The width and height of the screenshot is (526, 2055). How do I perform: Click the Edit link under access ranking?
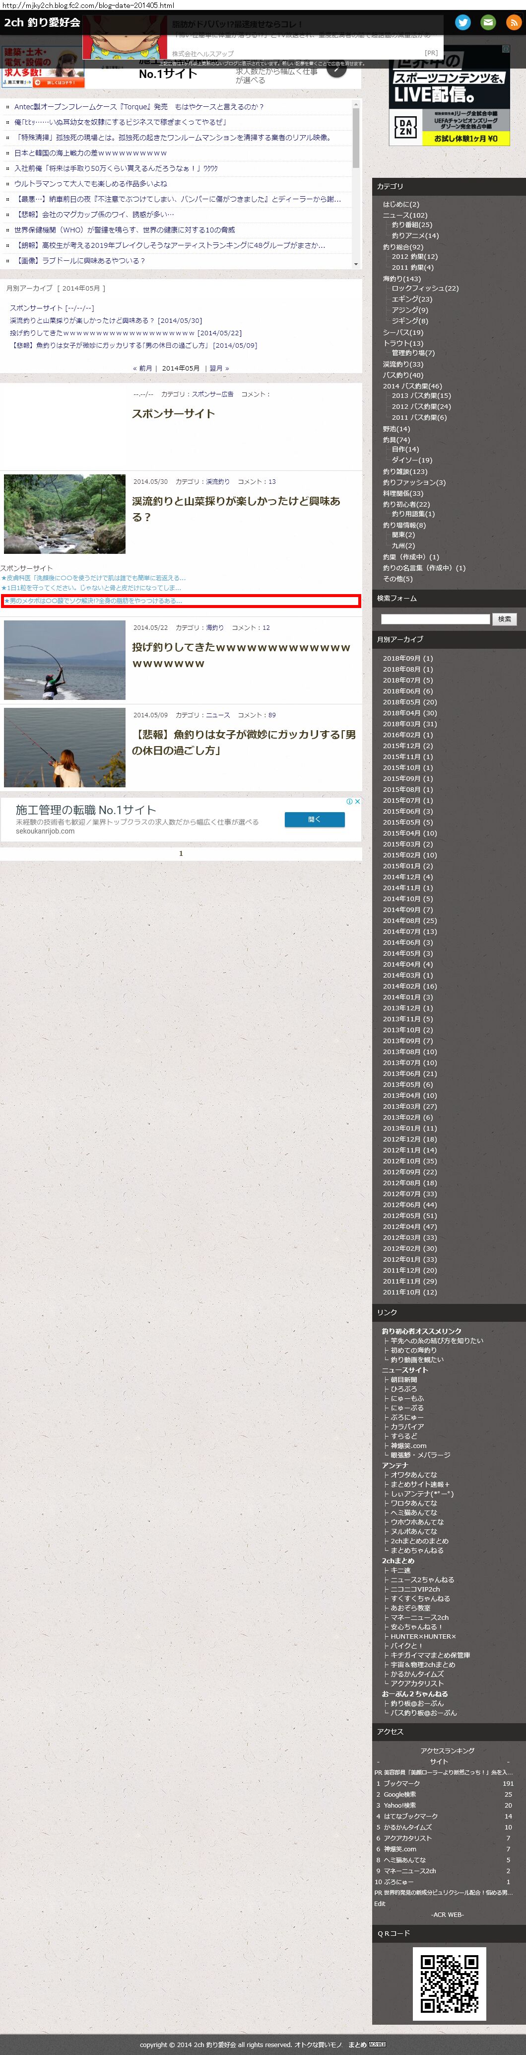[x=379, y=1903]
